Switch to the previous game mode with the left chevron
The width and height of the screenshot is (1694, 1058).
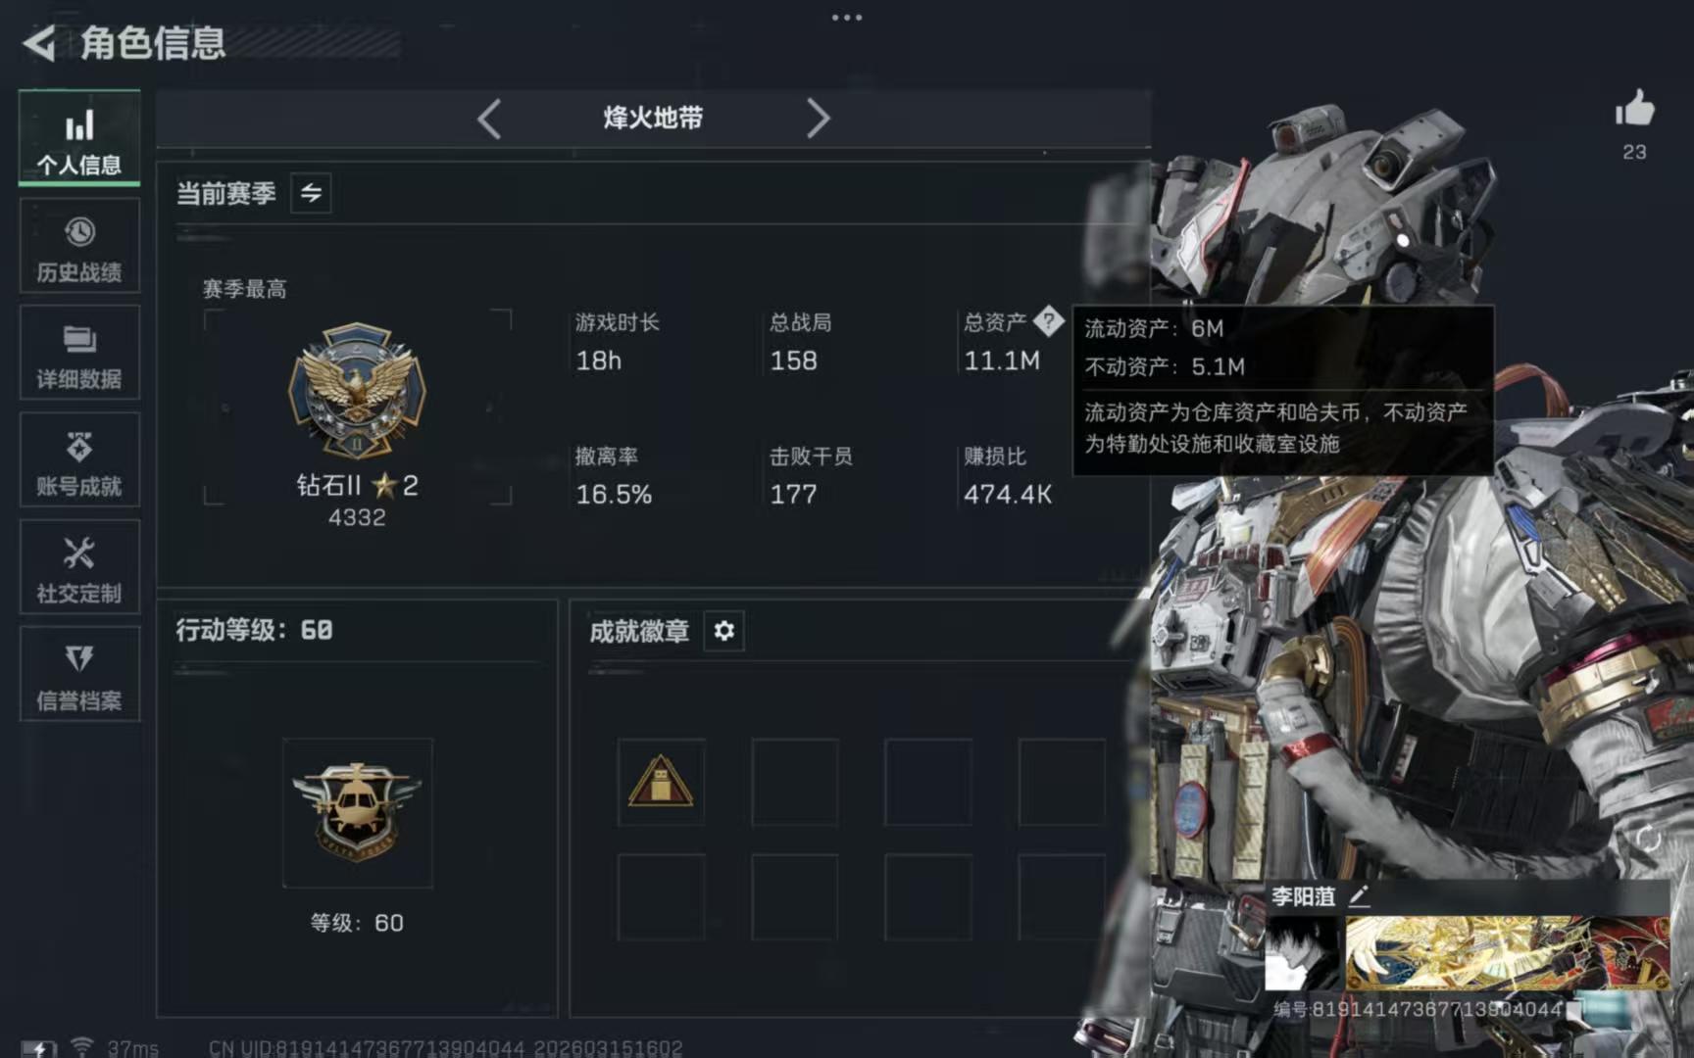(x=489, y=119)
